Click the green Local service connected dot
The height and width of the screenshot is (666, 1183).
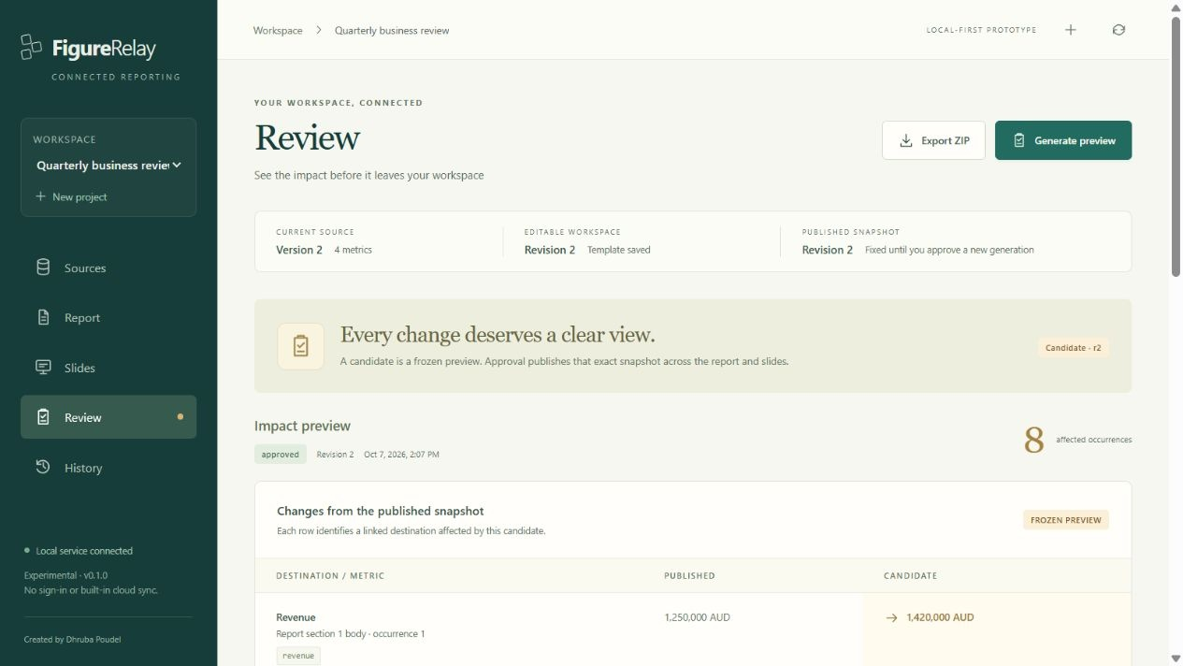click(27, 551)
